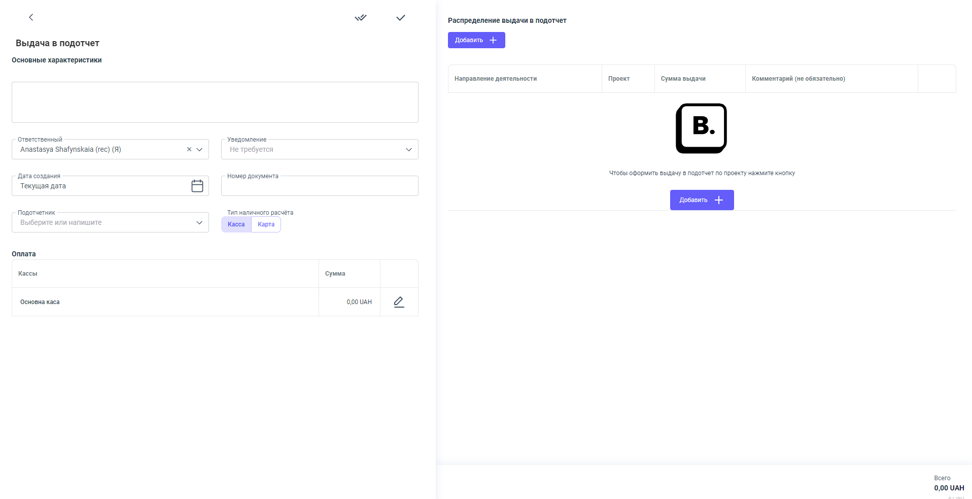Viewport: 972px width, 499px height.
Task: Click the Сумма выдачи column header
Action: coord(683,79)
